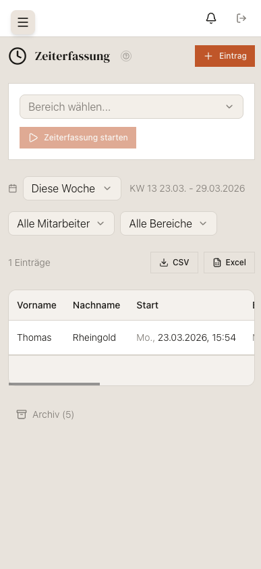This screenshot has height=569, width=261.
Task: Select the Thomas cell
Action: pos(34,337)
